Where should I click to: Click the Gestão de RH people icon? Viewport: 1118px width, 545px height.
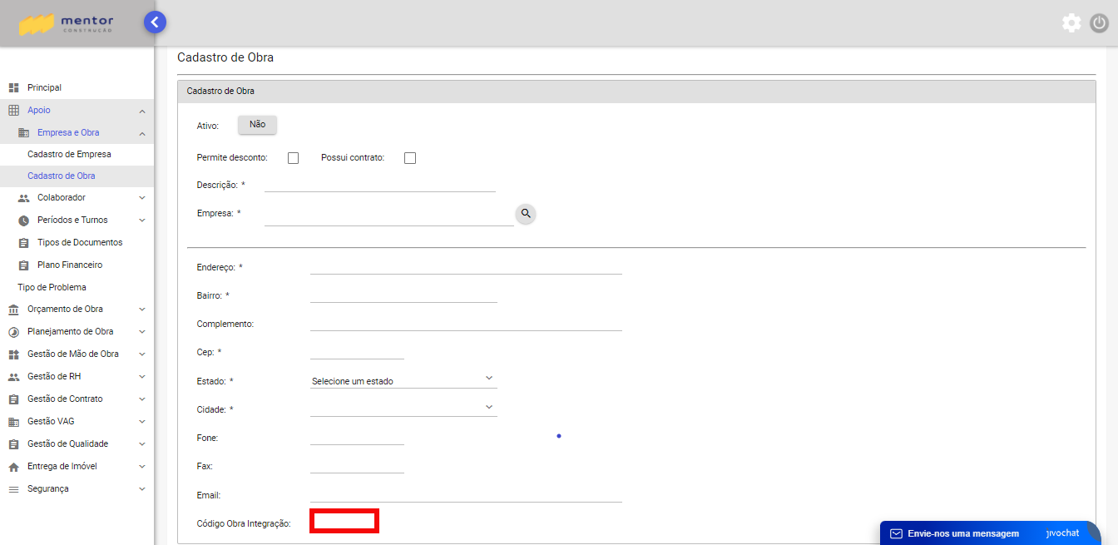point(13,377)
